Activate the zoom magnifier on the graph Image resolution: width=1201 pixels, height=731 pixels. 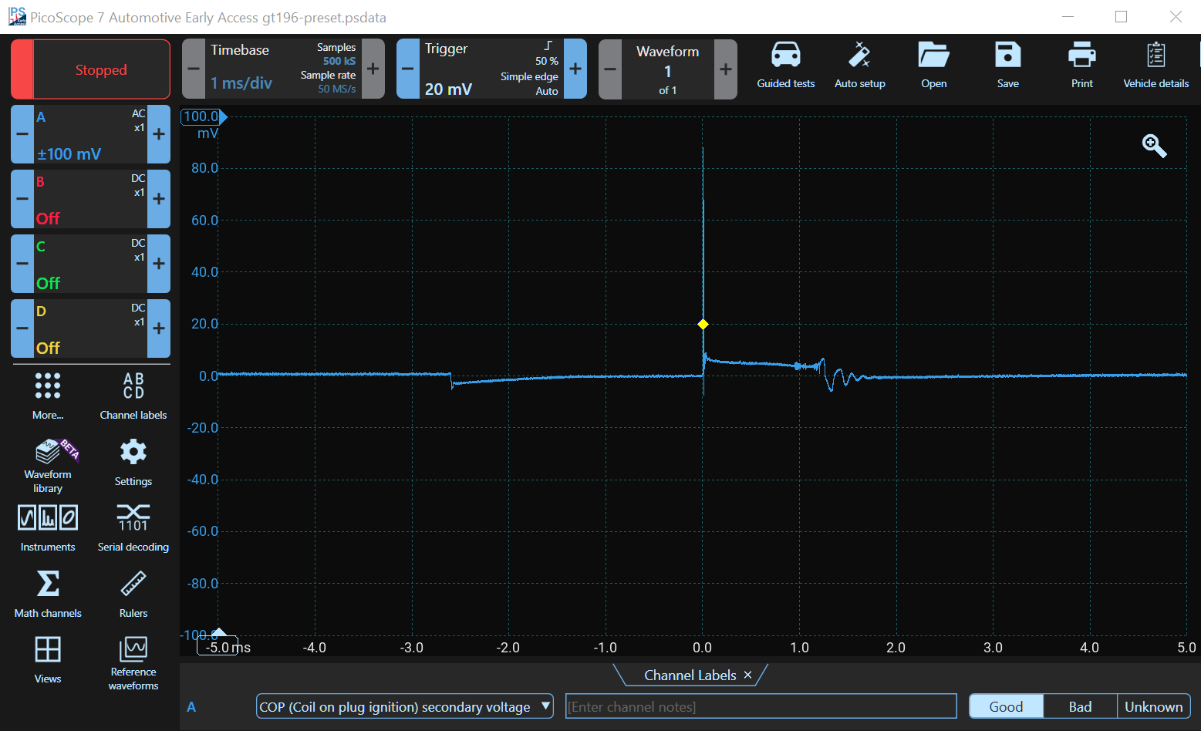coord(1153,146)
